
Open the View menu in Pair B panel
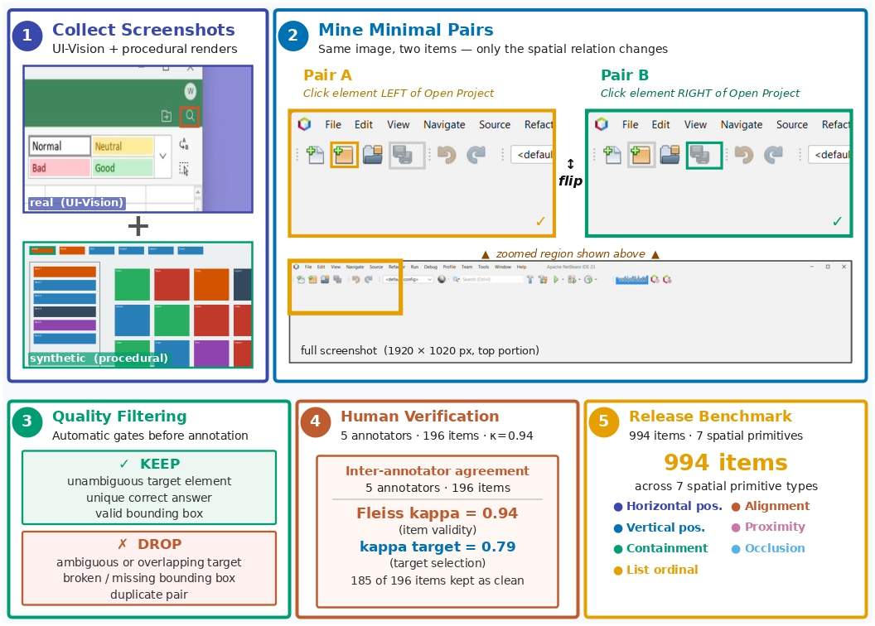(695, 124)
